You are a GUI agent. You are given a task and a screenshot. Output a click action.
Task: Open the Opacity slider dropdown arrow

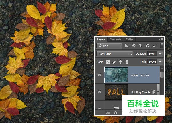tap(160, 54)
